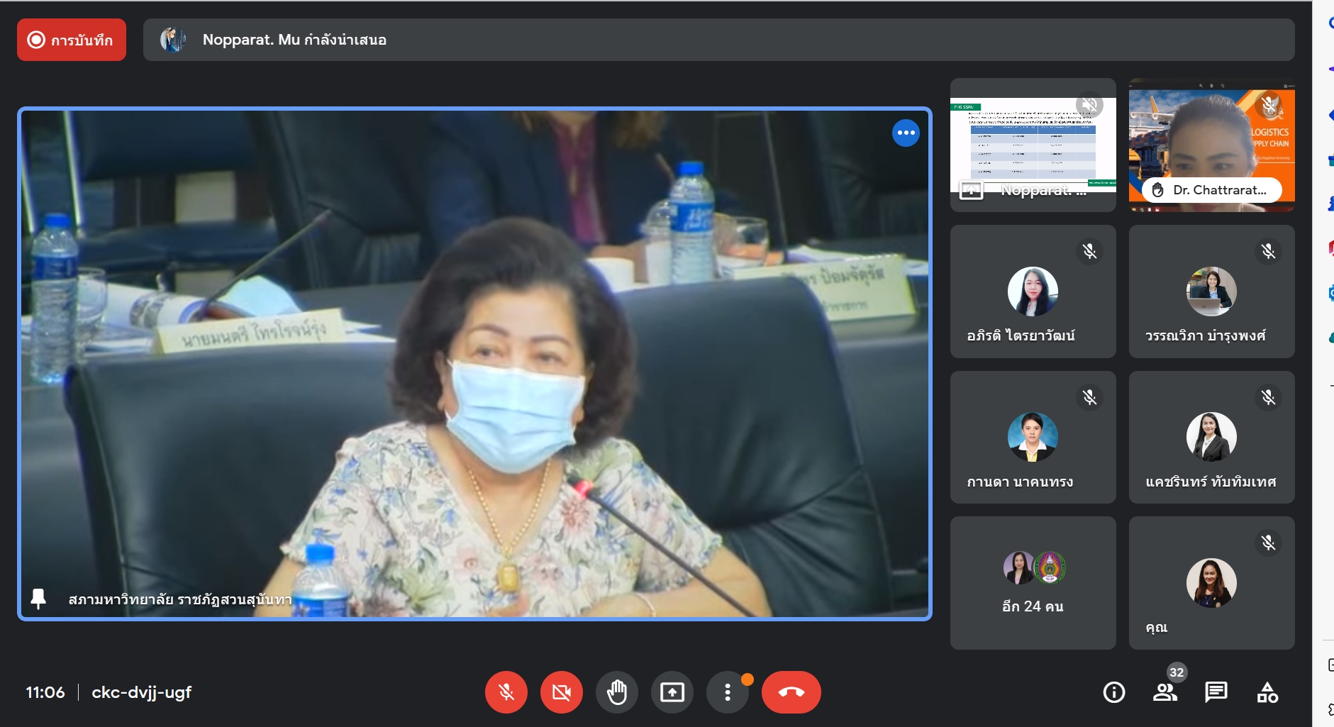The image size is (1334, 727).
Task: Click the present screen button
Action: coord(672,692)
